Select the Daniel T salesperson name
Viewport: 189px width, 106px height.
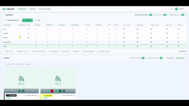[6, 38]
